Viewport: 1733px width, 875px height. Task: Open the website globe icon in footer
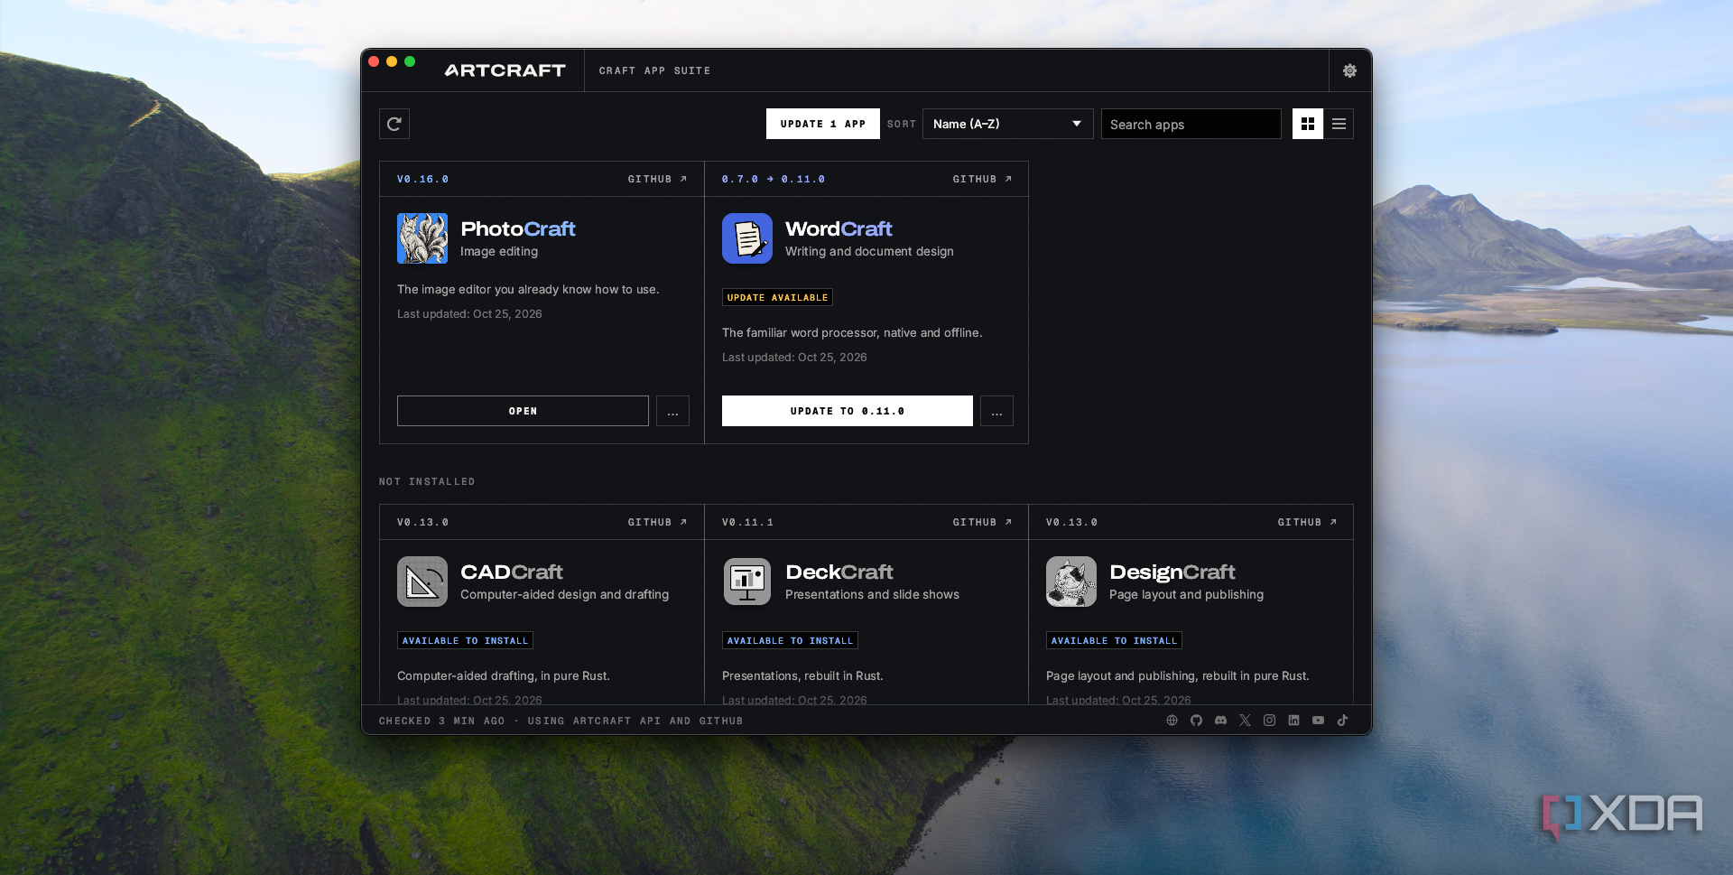coord(1172,721)
